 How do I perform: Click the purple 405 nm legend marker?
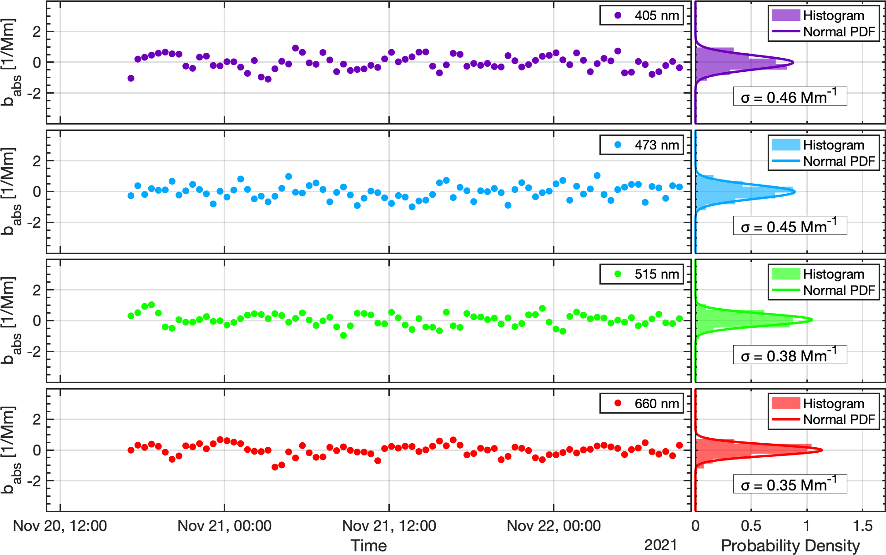(x=618, y=15)
